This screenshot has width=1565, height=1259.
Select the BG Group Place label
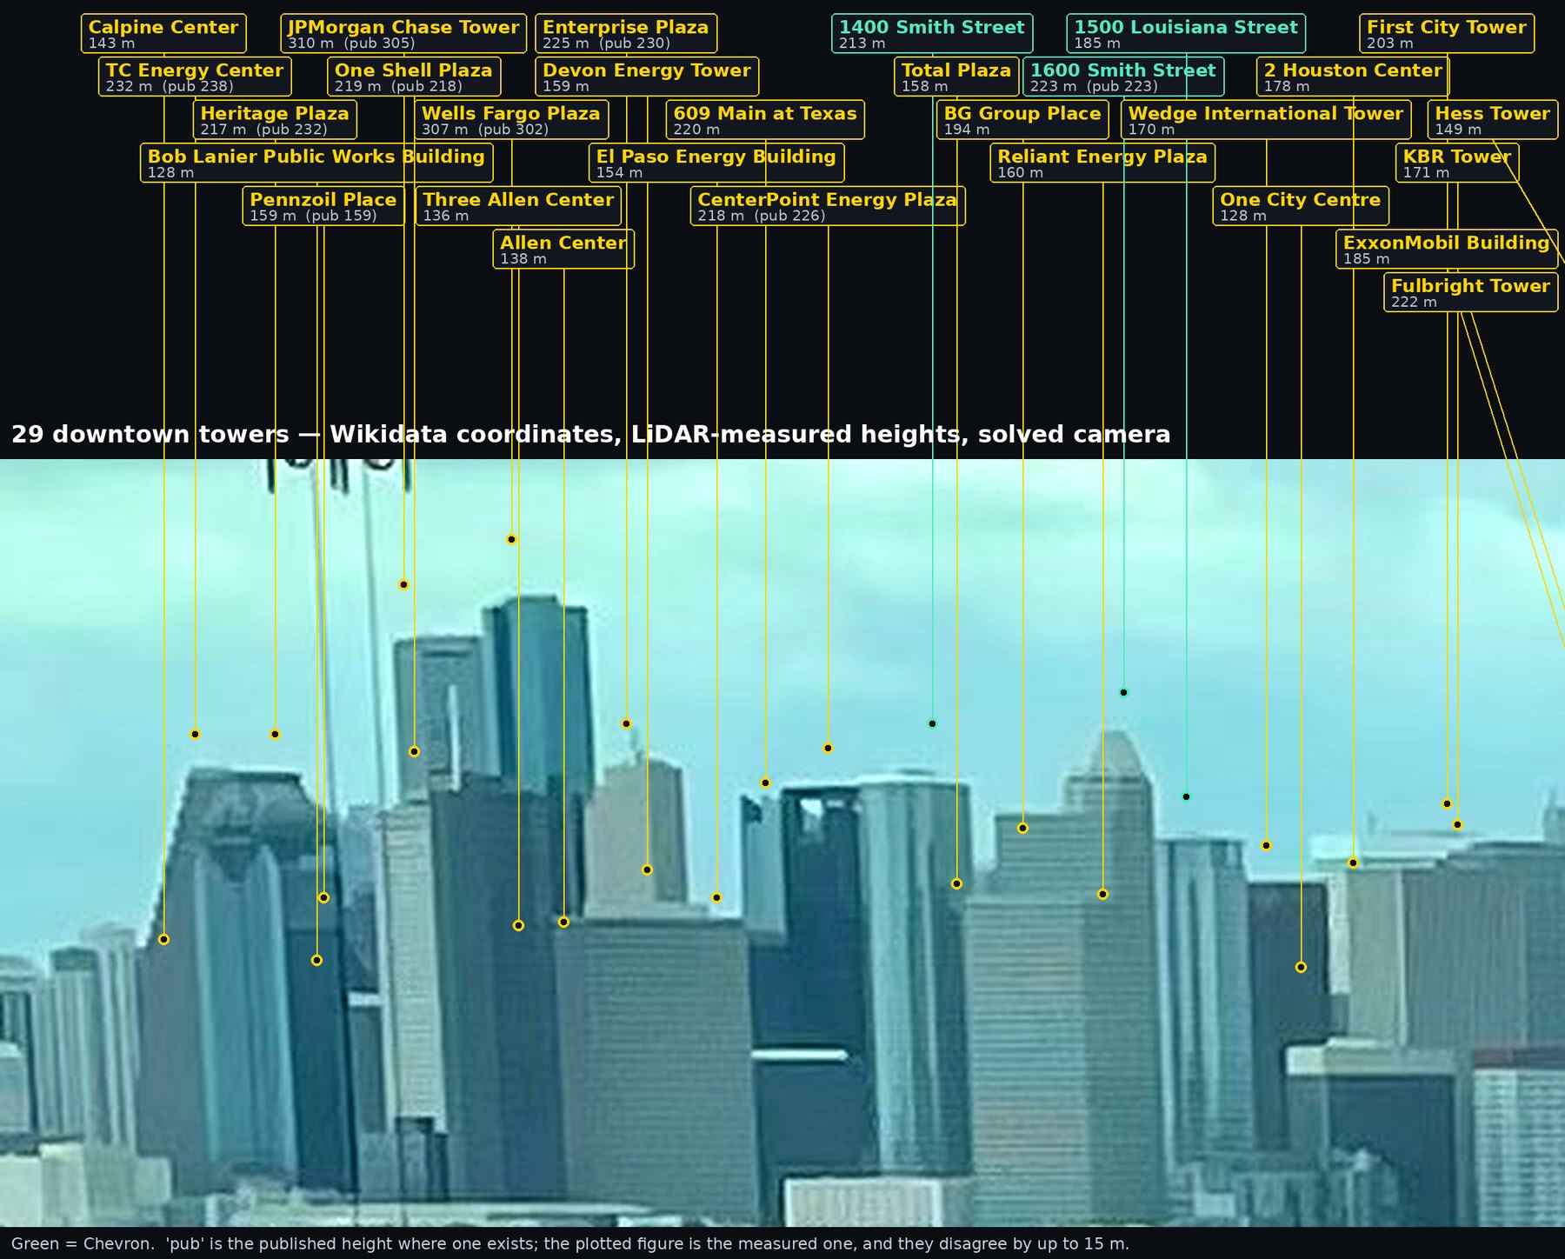click(x=1022, y=119)
